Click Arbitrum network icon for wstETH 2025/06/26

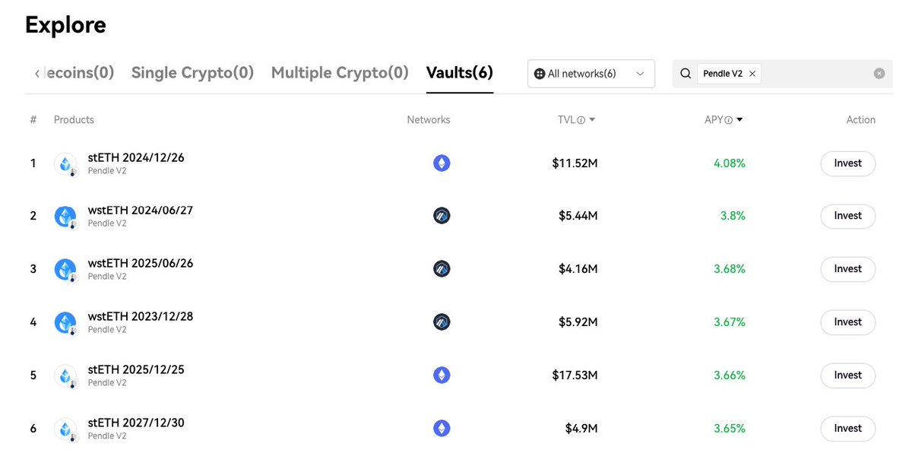point(442,269)
